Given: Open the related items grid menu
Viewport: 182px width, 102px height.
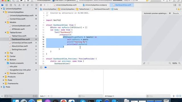Looking at the screenshot, I should tap(41, 5).
